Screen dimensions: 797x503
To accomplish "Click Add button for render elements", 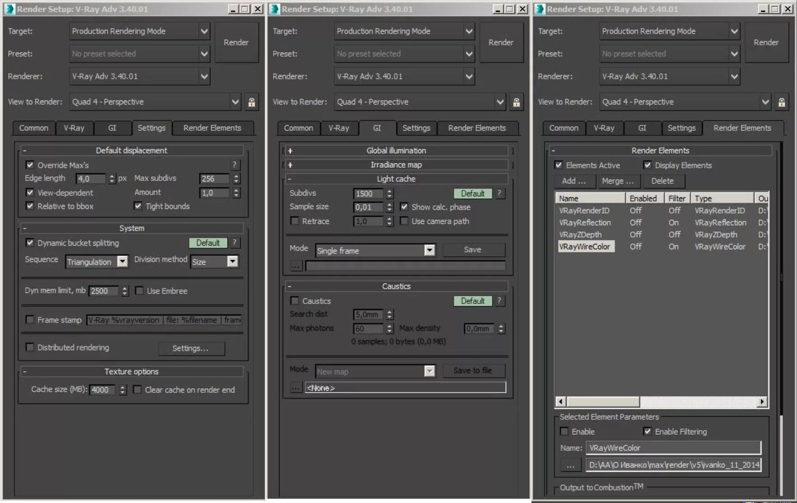I will click(574, 181).
